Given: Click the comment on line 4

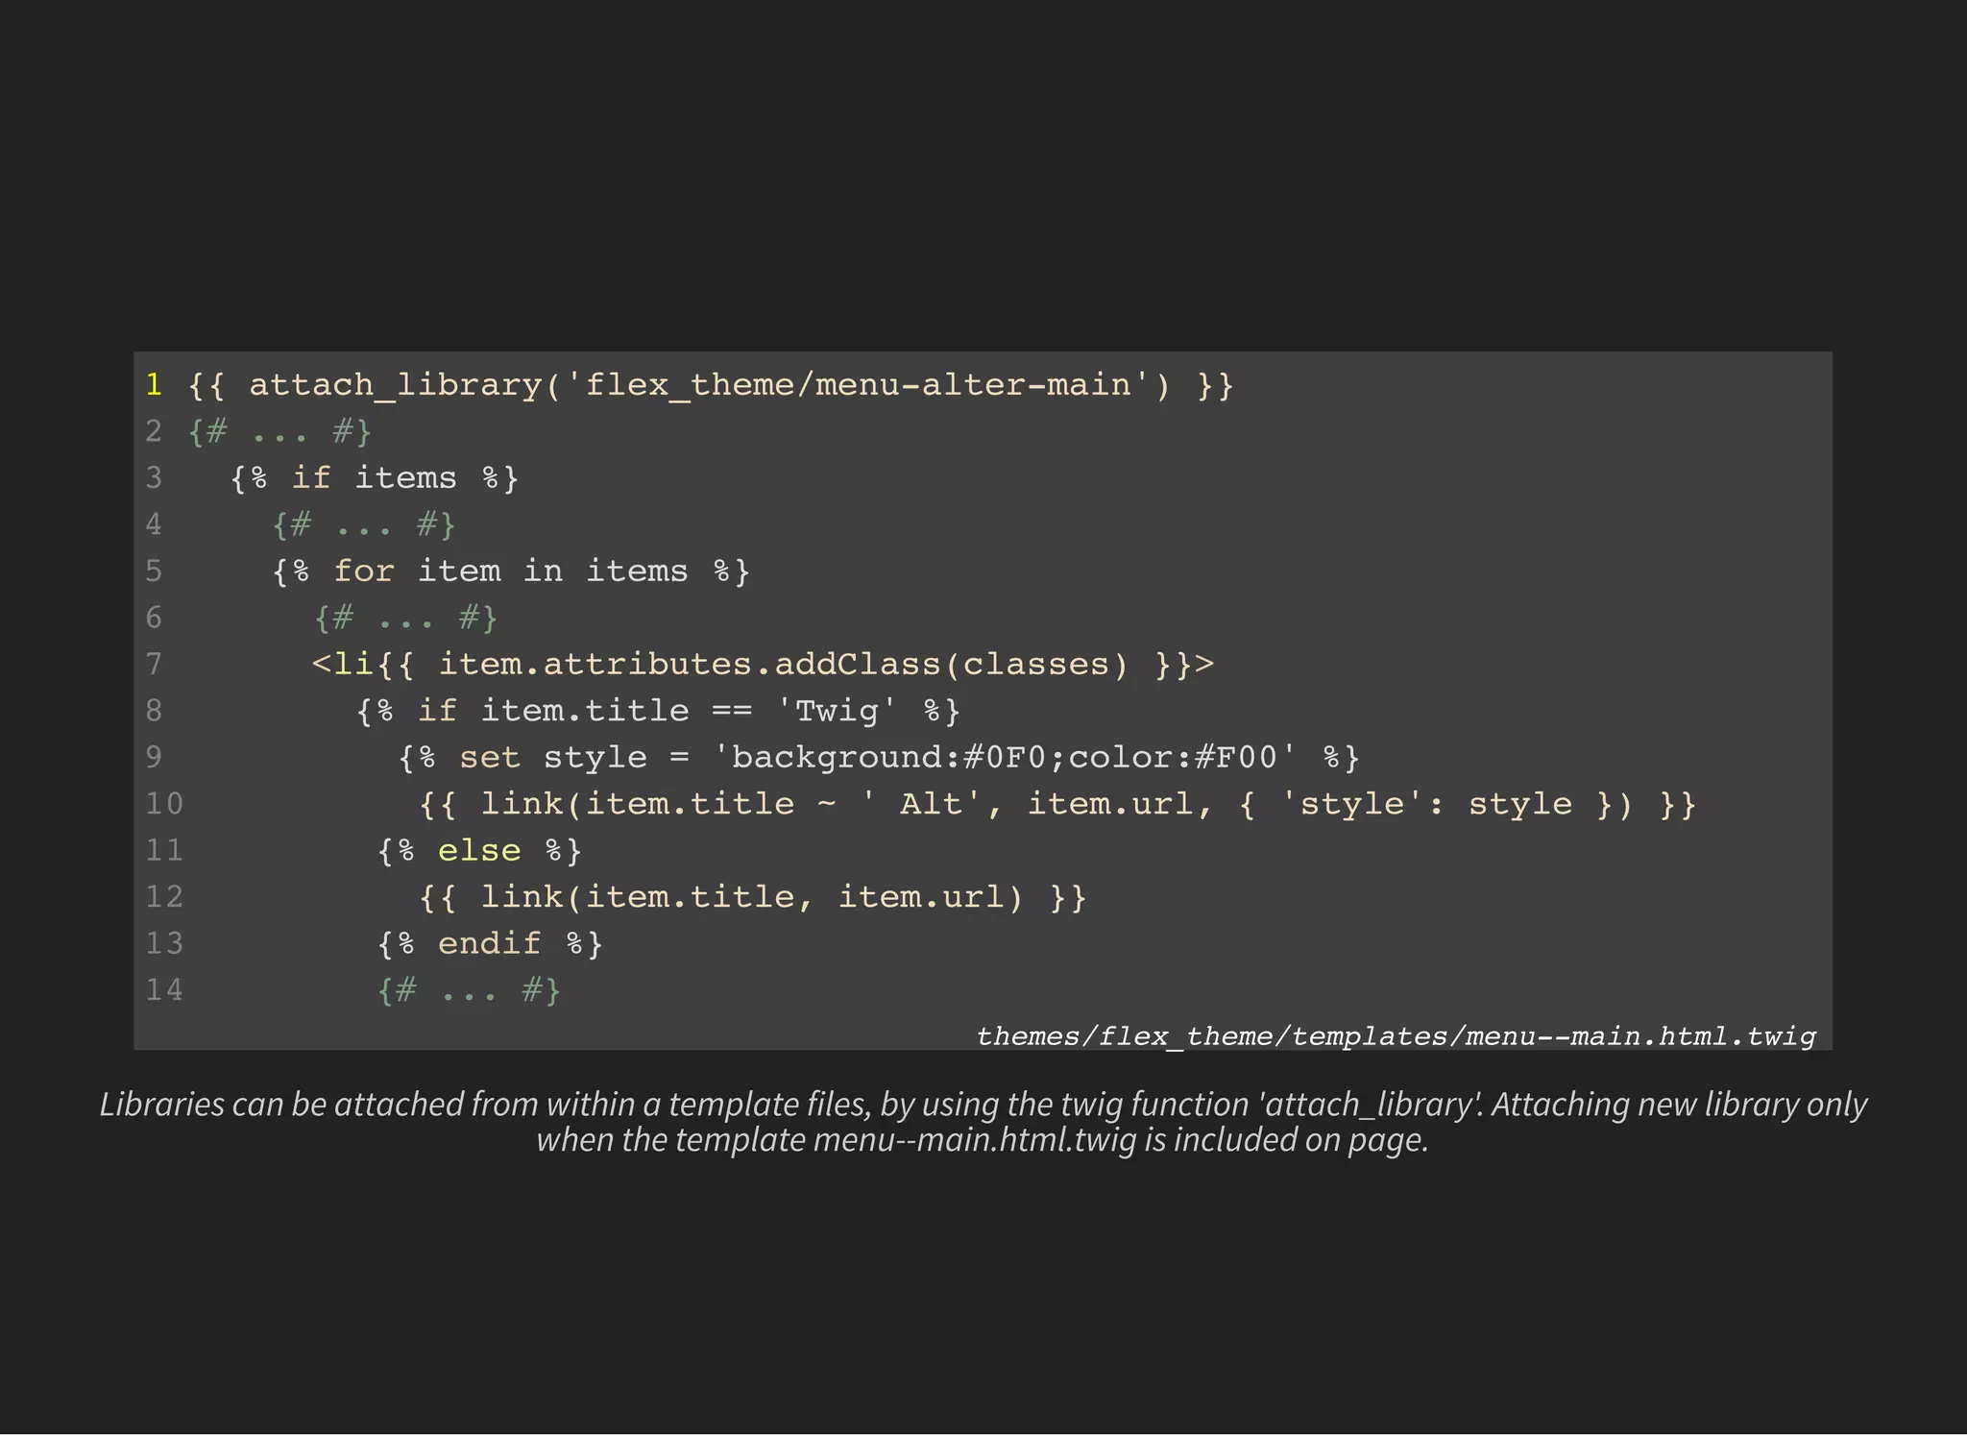Looking at the screenshot, I should 364,524.
